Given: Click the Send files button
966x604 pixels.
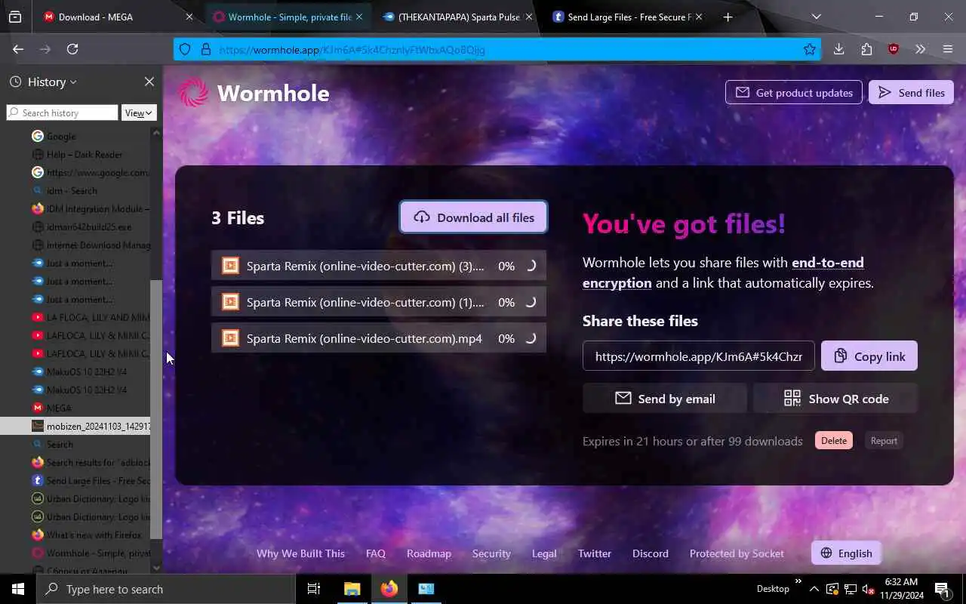Looking at the screenshot, I should pyautogui.click(x=911, y=93).
